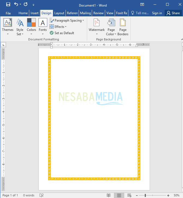
Task: Open the View tab
Action: coord(110,13)
